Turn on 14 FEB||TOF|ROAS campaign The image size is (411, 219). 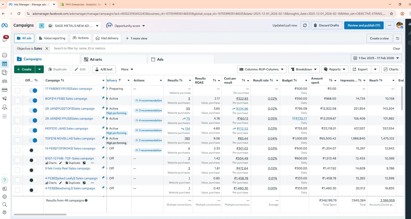click(33, 150)
